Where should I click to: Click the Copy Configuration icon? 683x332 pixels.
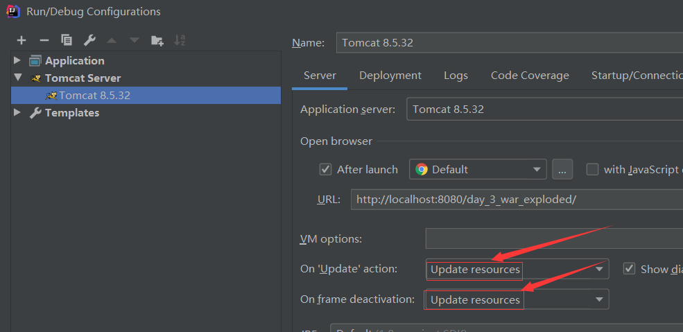[x=67, y=40]
